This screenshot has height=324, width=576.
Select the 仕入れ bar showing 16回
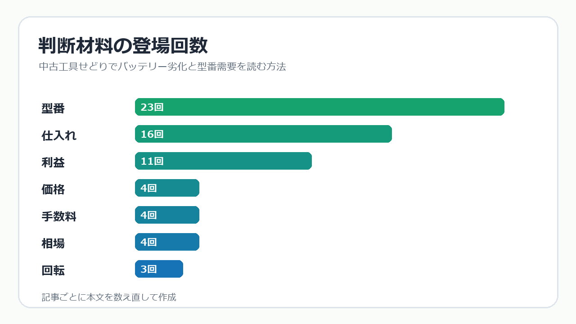[x=263, y=134]
